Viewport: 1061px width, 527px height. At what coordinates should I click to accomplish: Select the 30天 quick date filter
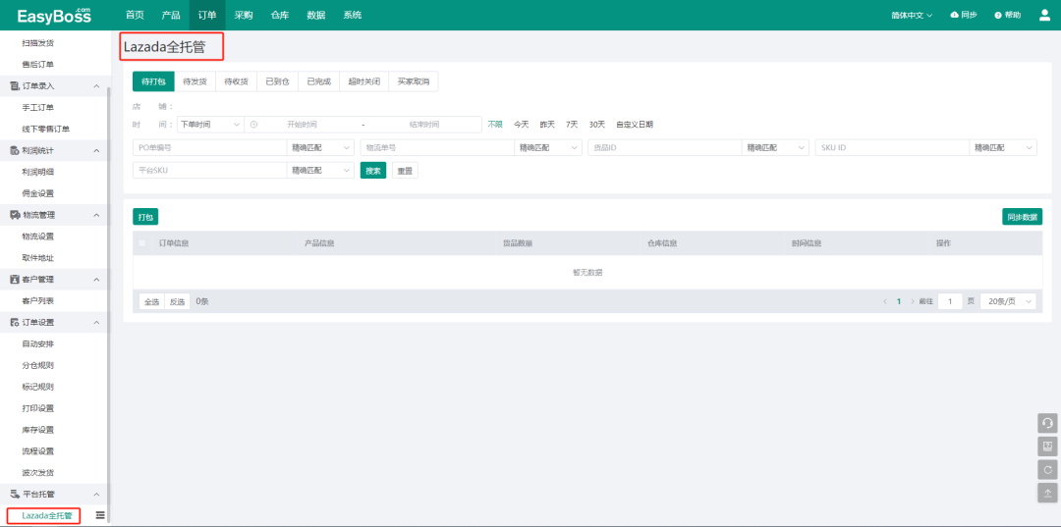point(597,125)
